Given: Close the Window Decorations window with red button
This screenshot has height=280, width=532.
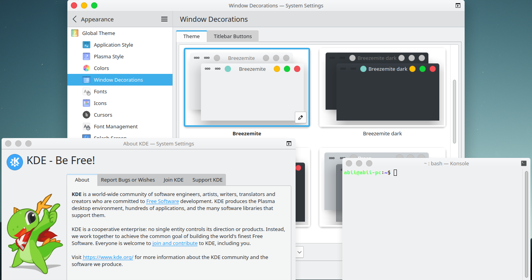Looking at the screenshot, I should [74, 5].
